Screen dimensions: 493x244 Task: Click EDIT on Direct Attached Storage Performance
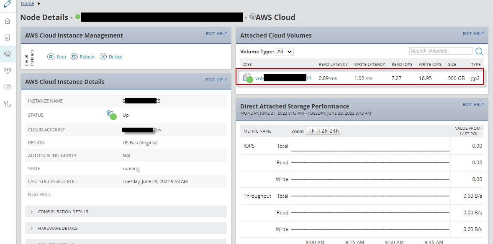click(x=467, y=104)
